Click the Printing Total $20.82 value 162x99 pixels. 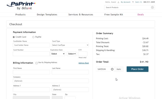(x=145, y=46)
